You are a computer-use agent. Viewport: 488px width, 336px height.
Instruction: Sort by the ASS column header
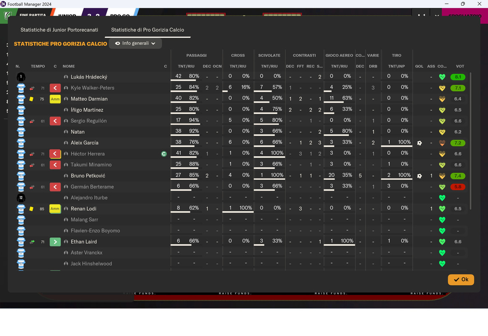point(431,66)
